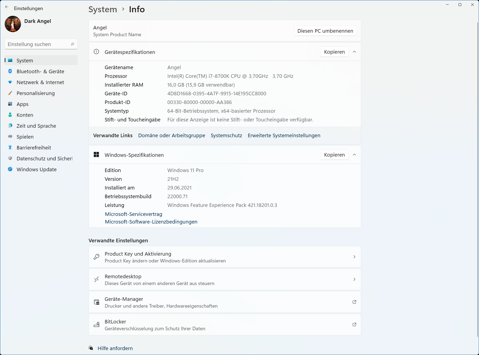The height and width of the screenshot is (355, 479).
Task: Click the Product Key key icon
Action: (97, 257)
